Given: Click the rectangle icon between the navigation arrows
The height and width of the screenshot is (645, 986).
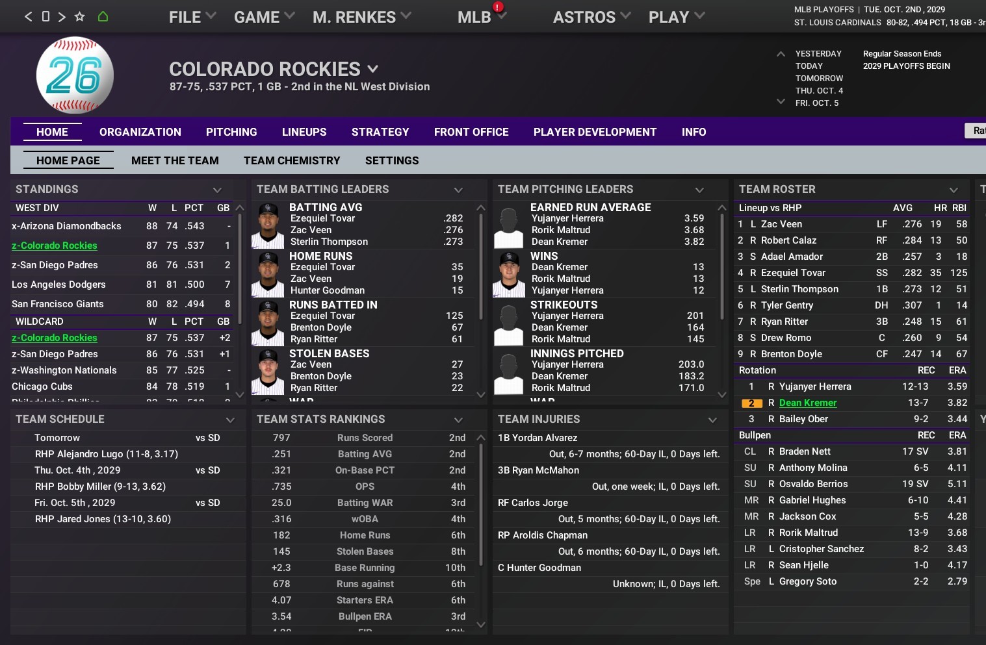Looking at the screenshot, I should pyautogui.click(x=45, y=17).
